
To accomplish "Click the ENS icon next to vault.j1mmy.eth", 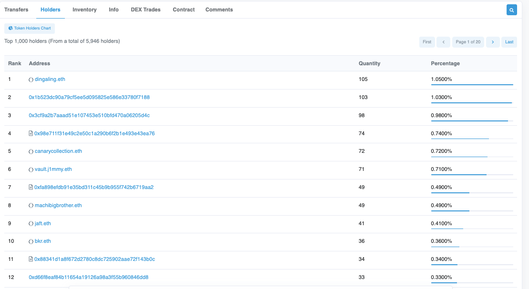I will tap(30, 169).
